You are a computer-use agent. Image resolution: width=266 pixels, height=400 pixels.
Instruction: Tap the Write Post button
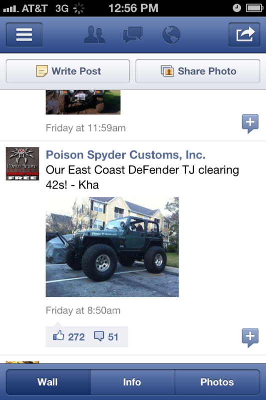point(68,71)
